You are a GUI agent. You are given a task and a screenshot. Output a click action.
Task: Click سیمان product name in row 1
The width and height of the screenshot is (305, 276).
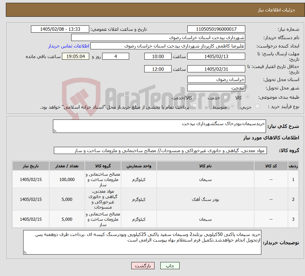(205, 179)
